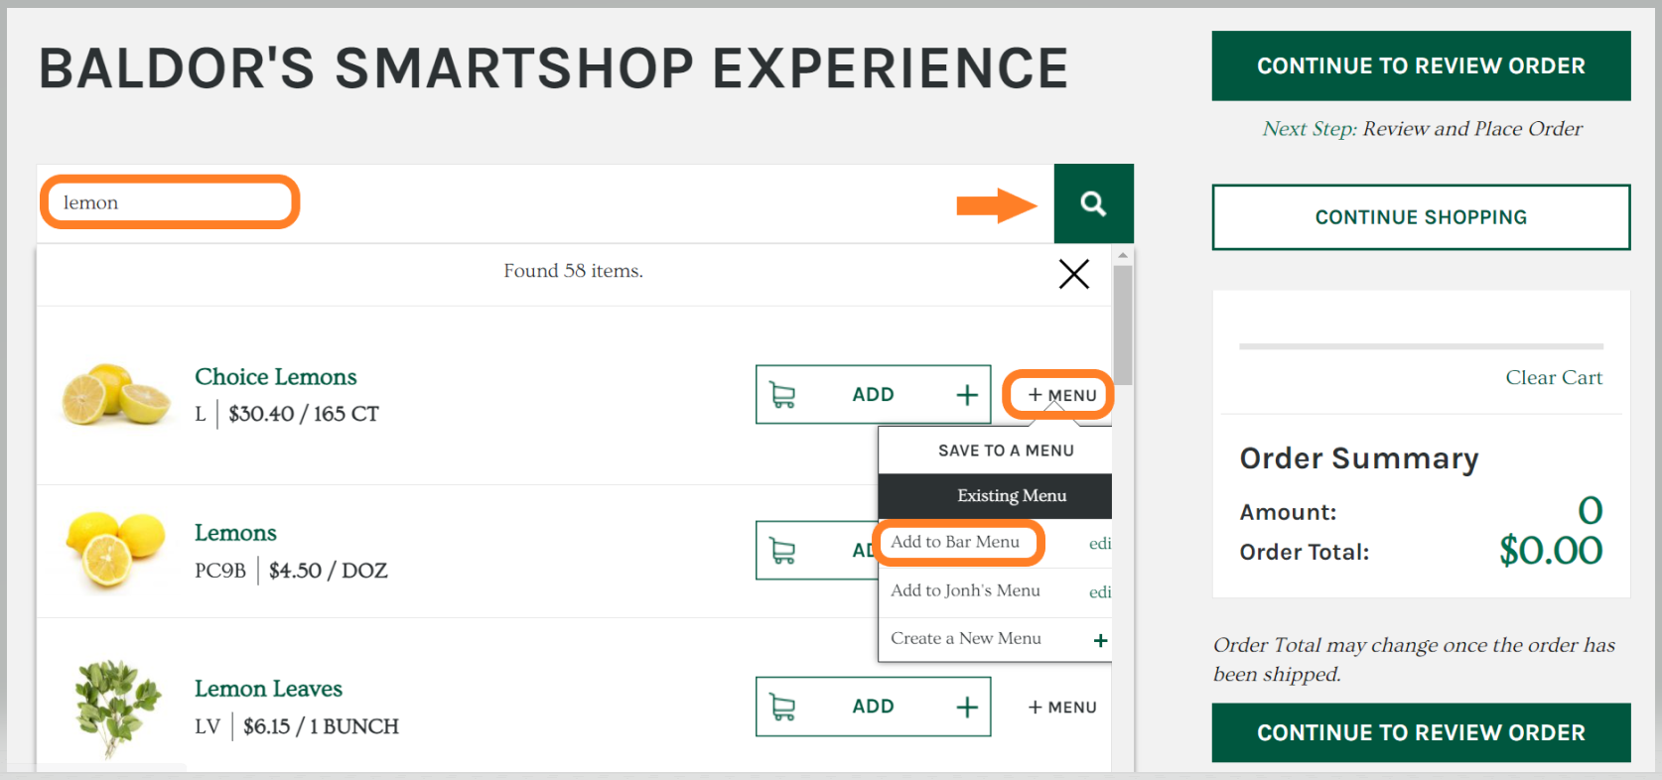Click the cart icon for Lemon Leaves

point(783,707)
